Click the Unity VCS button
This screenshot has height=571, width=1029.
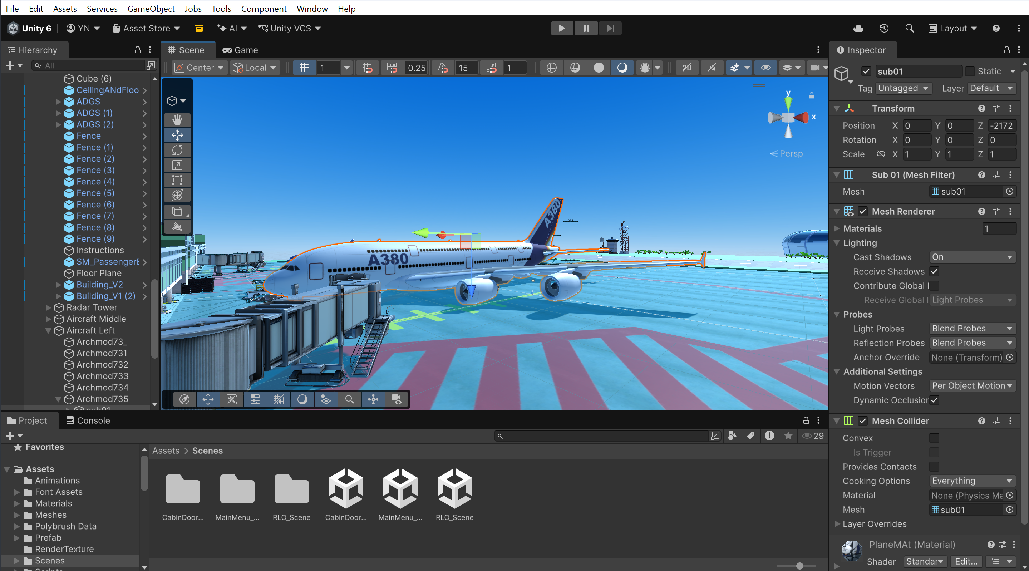click(290, 28)
